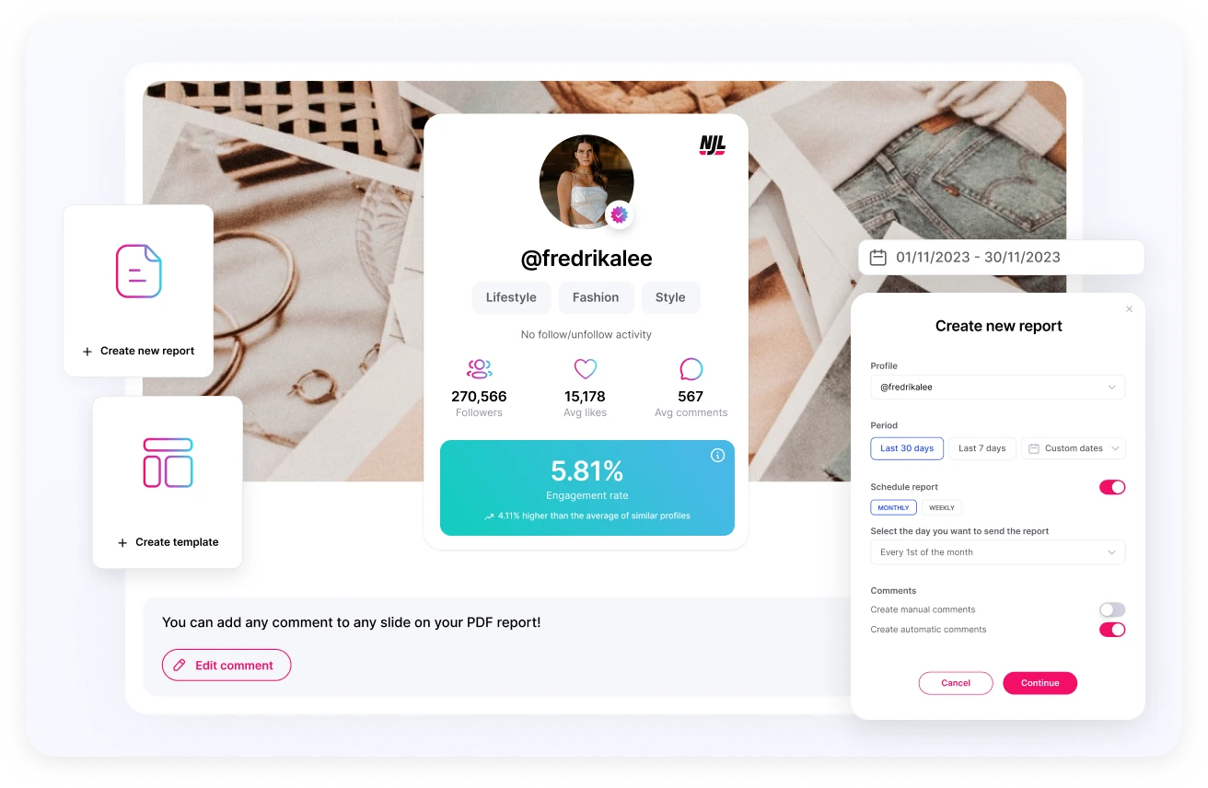This screenshot has width=1208, height=788.
Task: Select the Last 7 days period
Action: tap(982, 448)
